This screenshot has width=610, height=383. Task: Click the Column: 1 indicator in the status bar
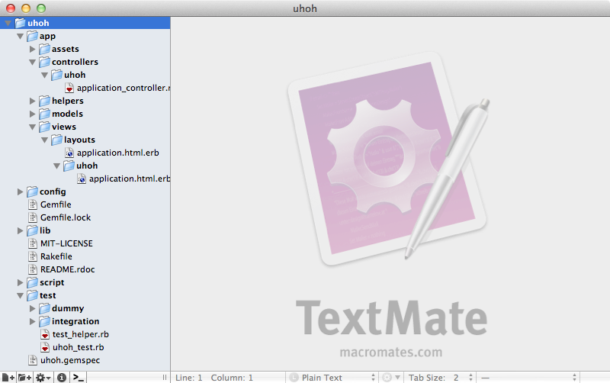(x=232, y=378)
